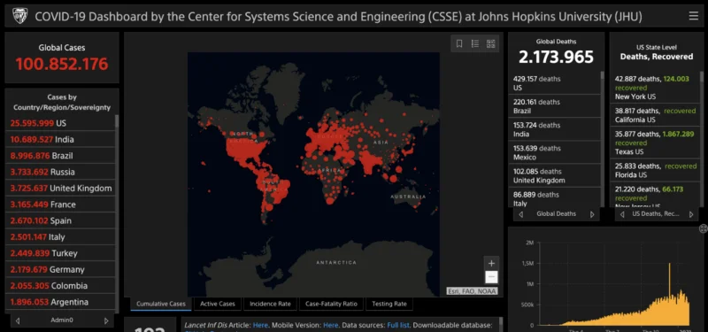Select Russia in the cases list
The width and height of the screenshot is (708, 332).
pyautogui.click(x=60, y=172)
